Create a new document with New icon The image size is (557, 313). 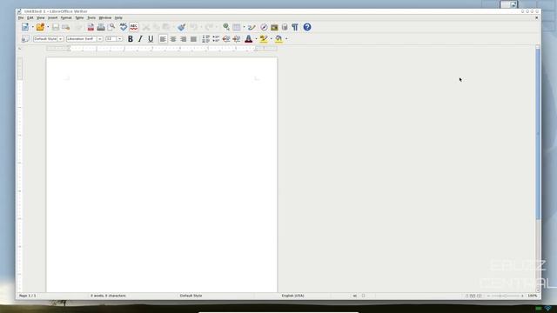(25, 27)
